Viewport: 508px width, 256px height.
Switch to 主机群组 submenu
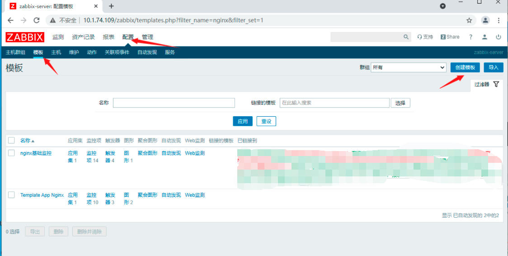pyautogui.click(x=15, y=52)
